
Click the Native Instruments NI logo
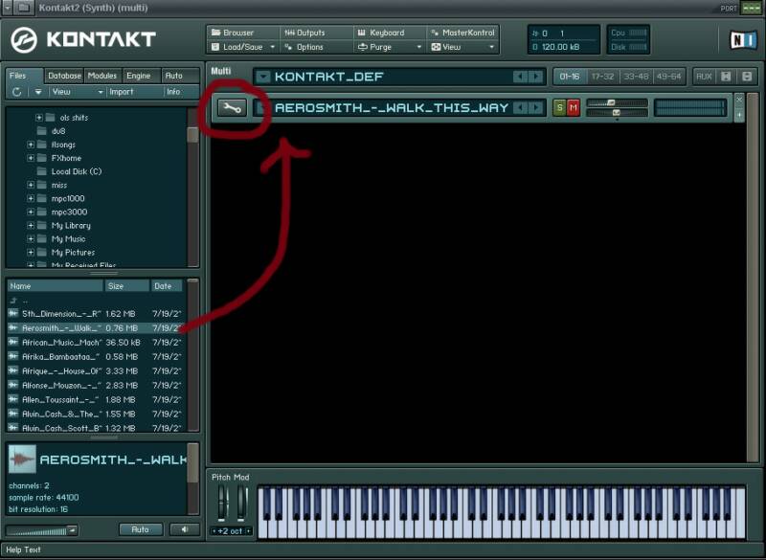pyautogui.click(x=743, y=40)
